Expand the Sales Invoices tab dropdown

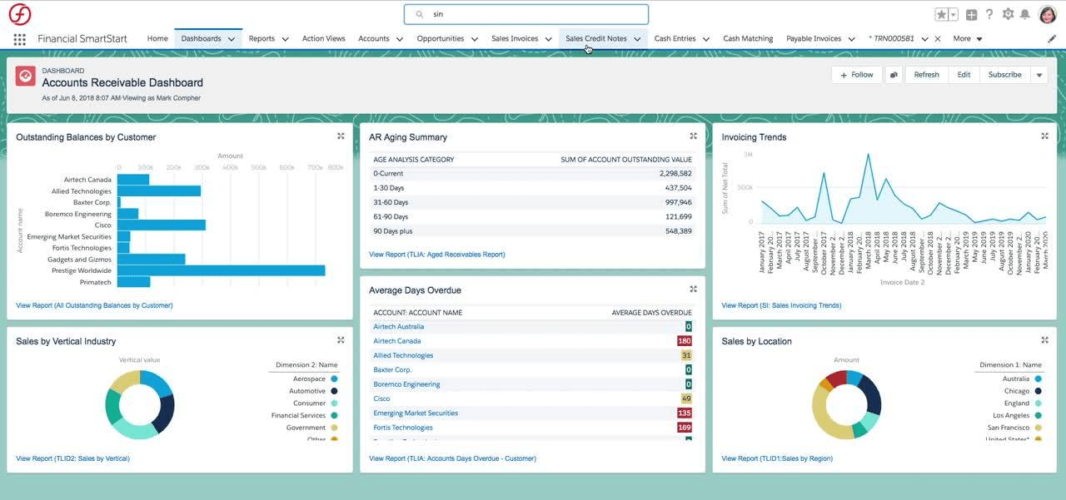548,39
